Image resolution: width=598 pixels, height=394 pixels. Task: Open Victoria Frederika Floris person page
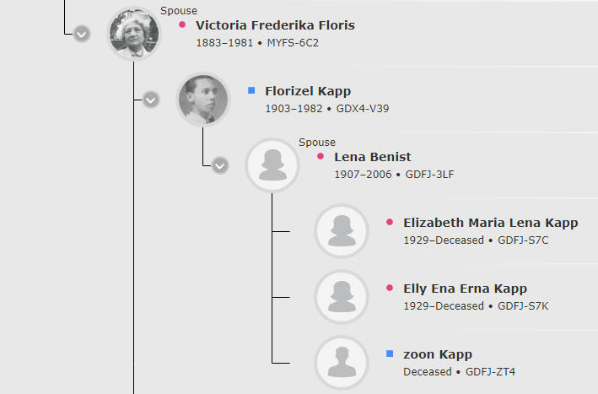pyautogui.click(x=275, y=25)
